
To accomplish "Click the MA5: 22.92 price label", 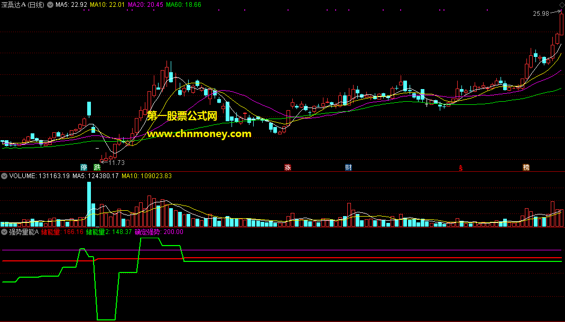I will [x=71, y=5].
